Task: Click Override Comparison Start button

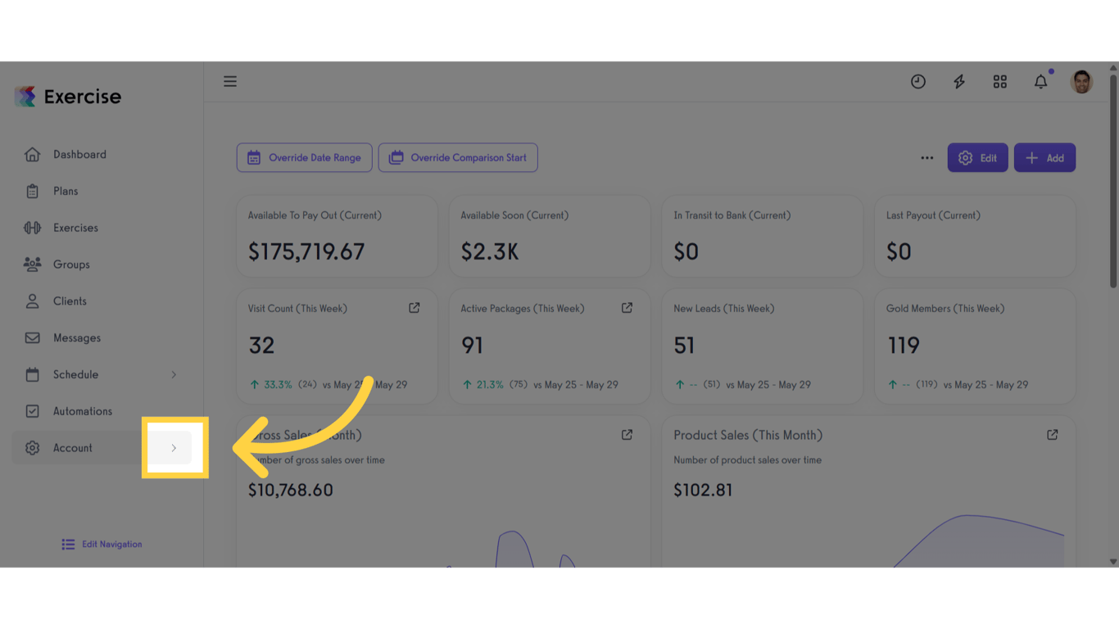Action: [x=458, y=158]
